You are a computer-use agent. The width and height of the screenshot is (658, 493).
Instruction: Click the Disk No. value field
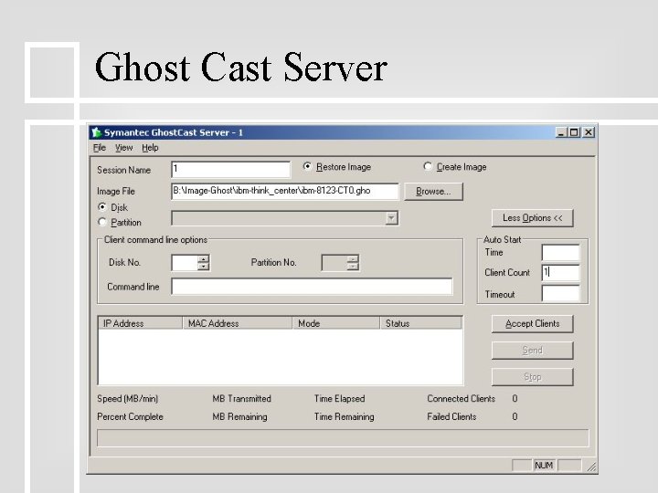[185, 263]
